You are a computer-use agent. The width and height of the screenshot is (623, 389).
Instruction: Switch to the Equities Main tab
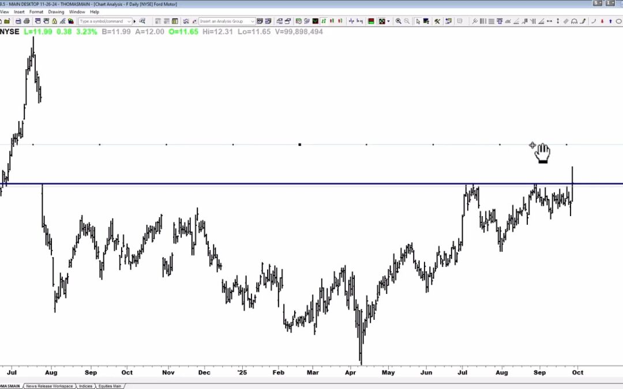coord(110,386)
